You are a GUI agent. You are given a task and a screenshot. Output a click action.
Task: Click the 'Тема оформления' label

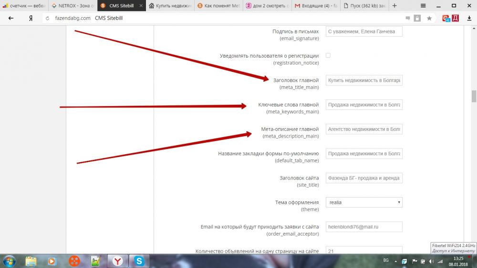point(297,202)
